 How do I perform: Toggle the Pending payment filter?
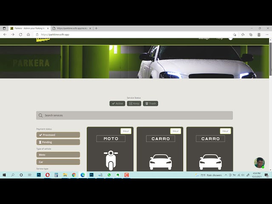(x=58, y=142)
